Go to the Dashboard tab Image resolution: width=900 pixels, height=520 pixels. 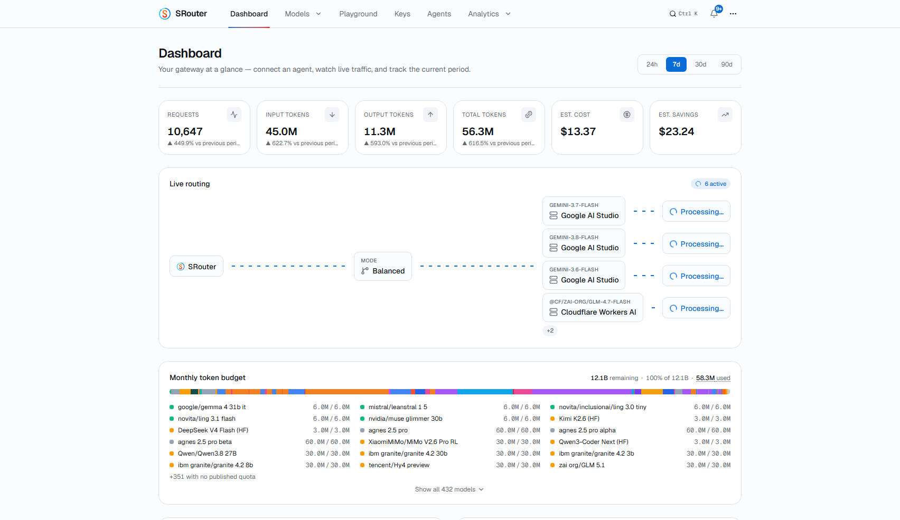click(249, 14)
